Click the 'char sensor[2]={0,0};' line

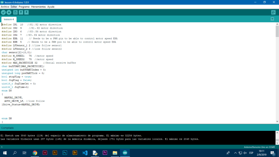pyautogui.click(x=16, y=52)
